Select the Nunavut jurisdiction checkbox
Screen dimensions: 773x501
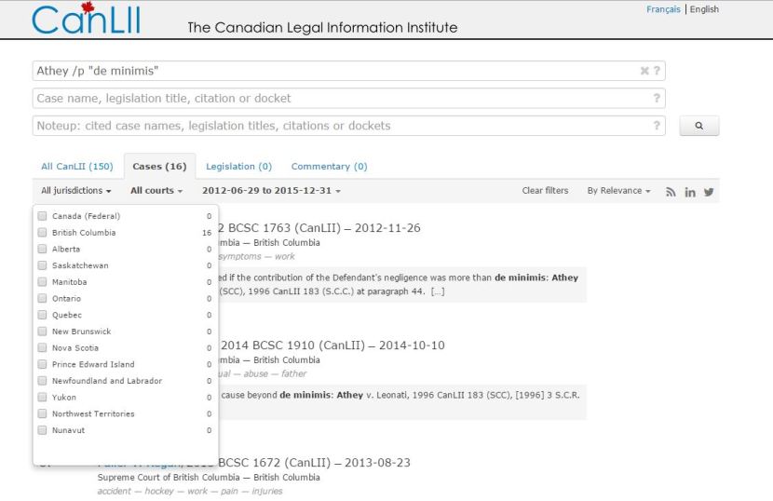42,430
